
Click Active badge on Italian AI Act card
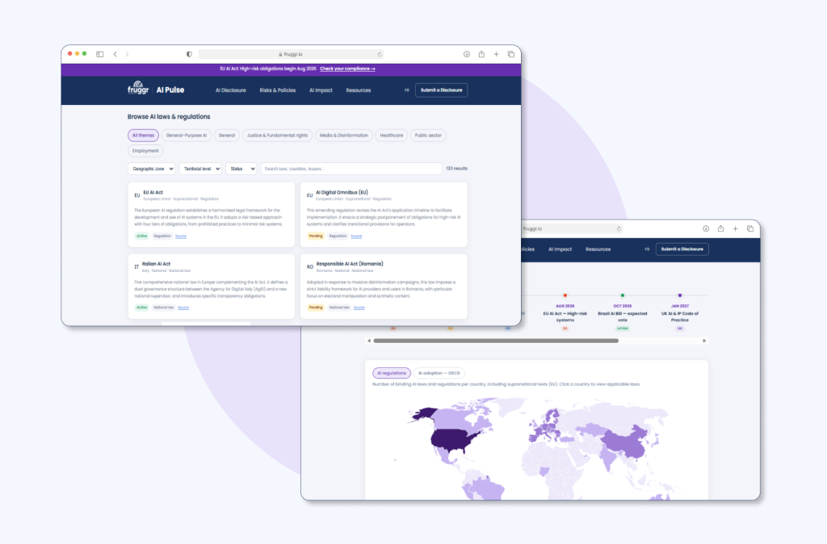tap(142, 308)
